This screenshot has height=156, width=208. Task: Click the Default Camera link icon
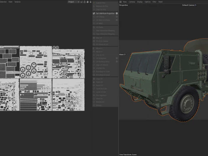(x=195, y=5)
